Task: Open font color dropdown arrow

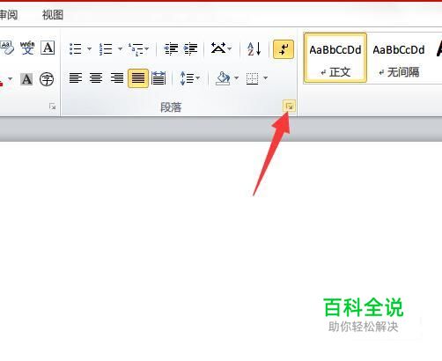Action: 11,79
